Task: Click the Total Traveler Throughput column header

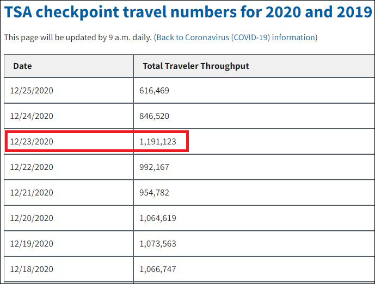Action: pyautogui.click(x=195, y=66)
